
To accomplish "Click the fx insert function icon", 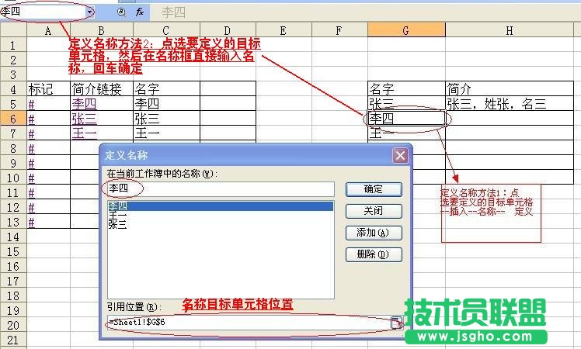I will (140, 12).
